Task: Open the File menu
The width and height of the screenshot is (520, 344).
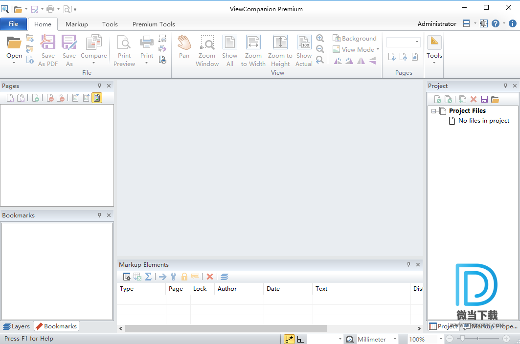Action: (14, 24)
